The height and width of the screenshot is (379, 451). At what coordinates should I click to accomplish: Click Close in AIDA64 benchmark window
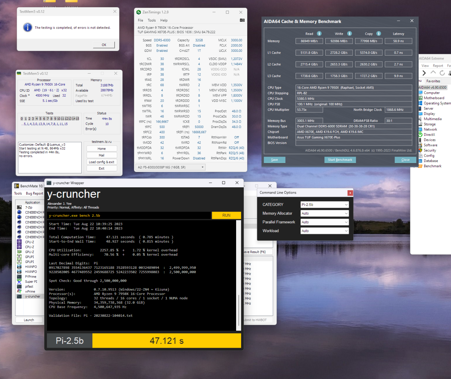405,160
